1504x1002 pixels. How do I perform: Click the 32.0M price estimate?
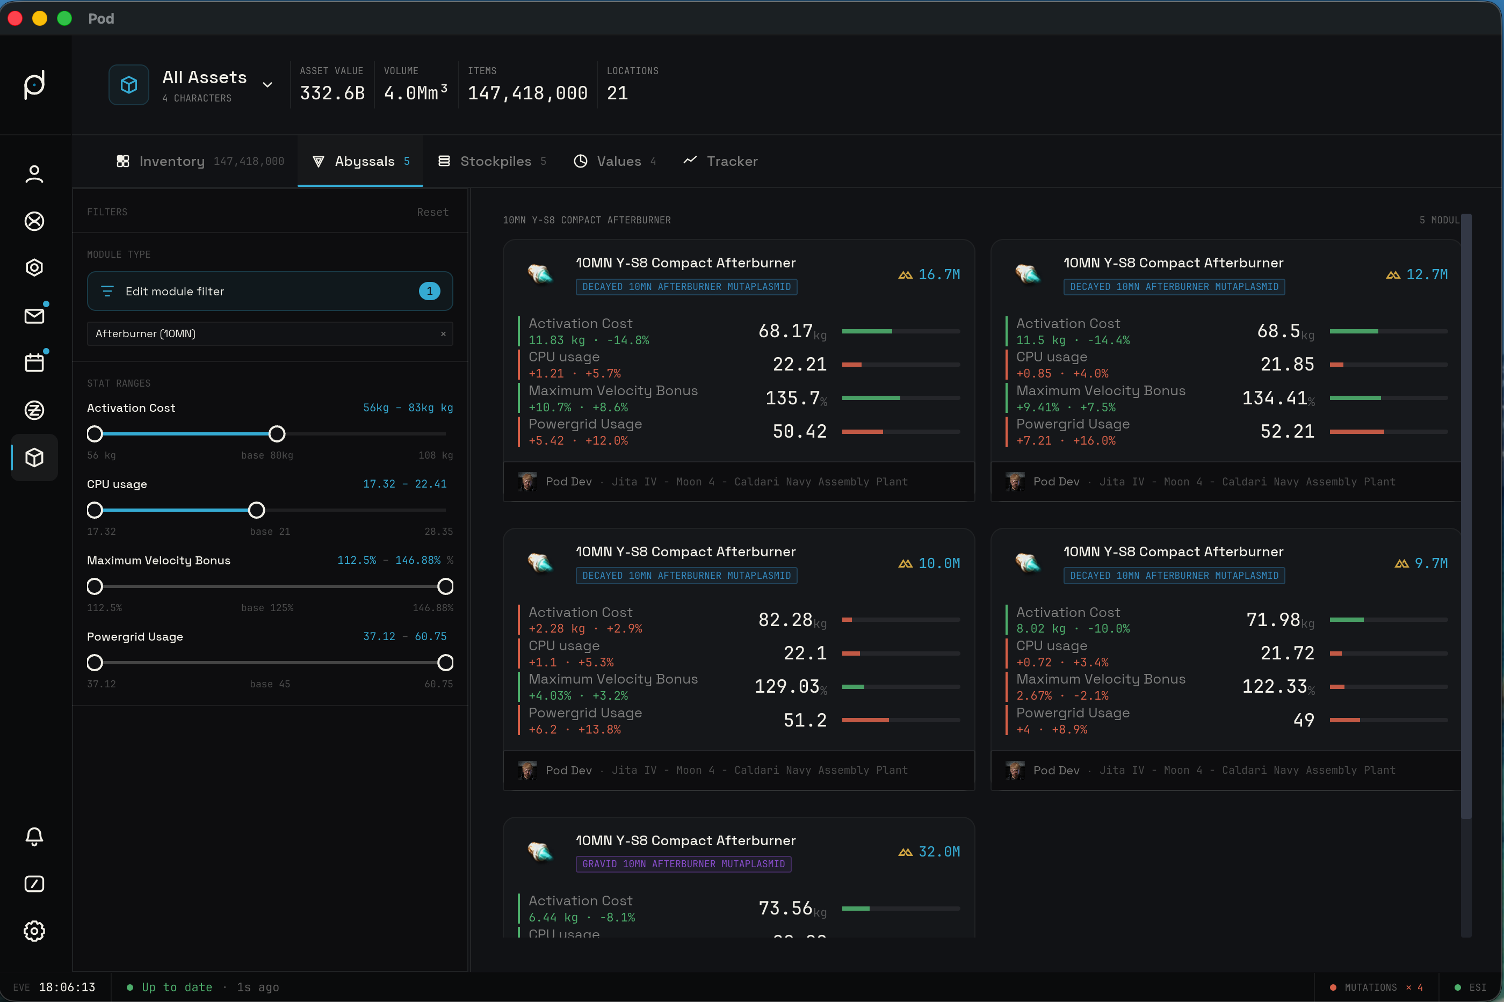coord(939,852)
